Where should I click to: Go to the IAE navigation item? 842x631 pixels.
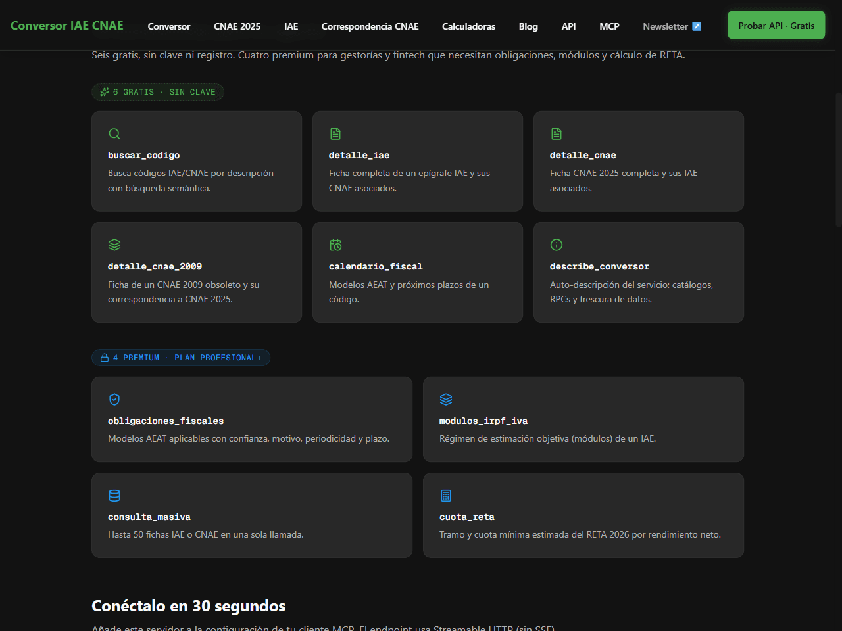pyautogui.click(x=291, y=26)
